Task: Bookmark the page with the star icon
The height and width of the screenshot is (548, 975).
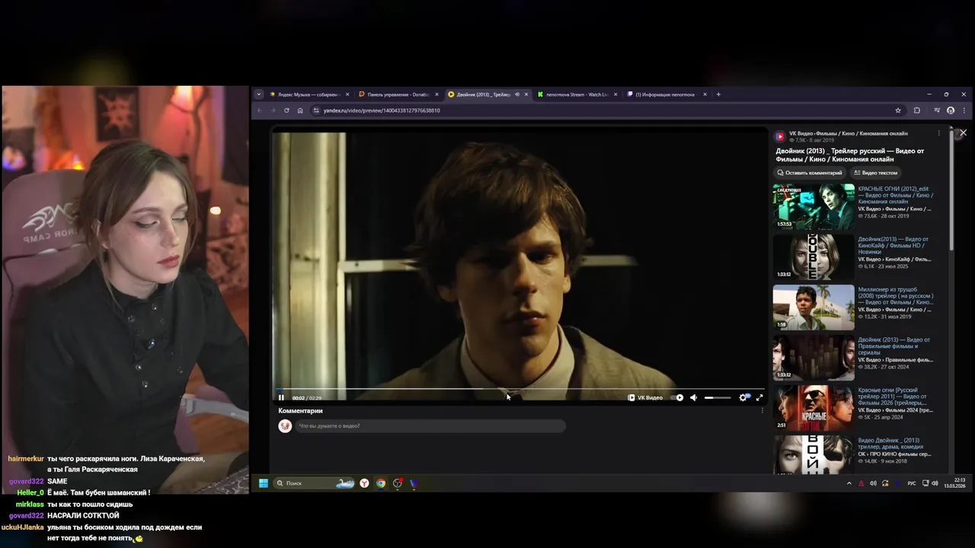Action: click(x=898, y=110)
